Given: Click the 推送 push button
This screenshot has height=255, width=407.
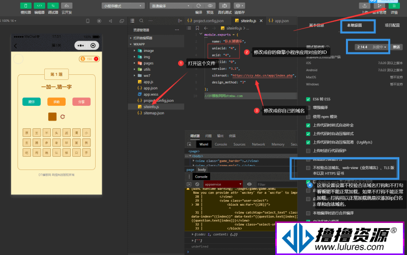Looking at the screenshot, I should tap(396, 47).
